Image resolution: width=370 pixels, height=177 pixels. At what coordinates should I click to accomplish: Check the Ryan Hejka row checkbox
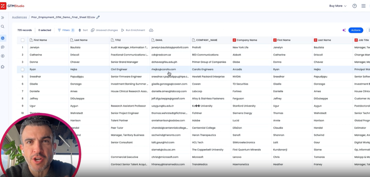point(22,69)
